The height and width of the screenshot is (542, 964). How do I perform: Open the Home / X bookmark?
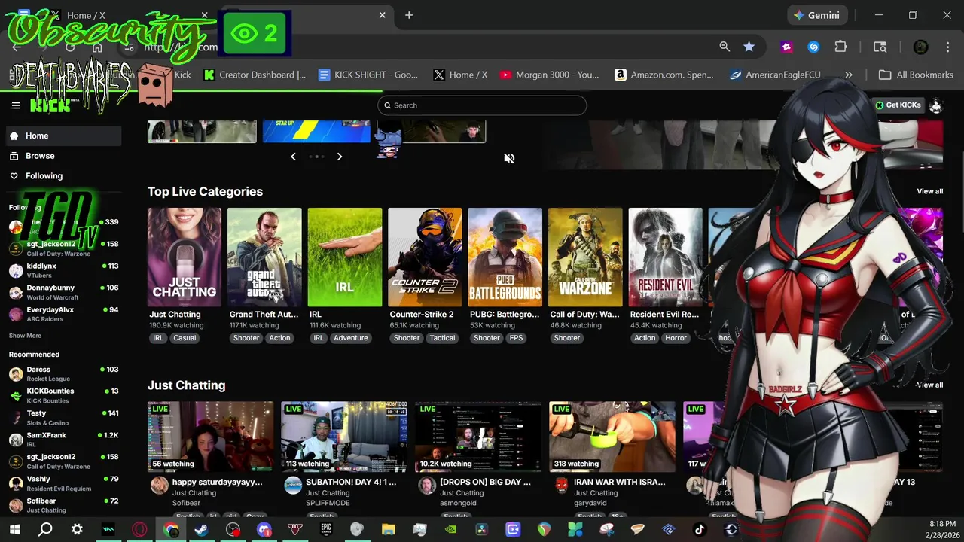(x=460, y=75)
